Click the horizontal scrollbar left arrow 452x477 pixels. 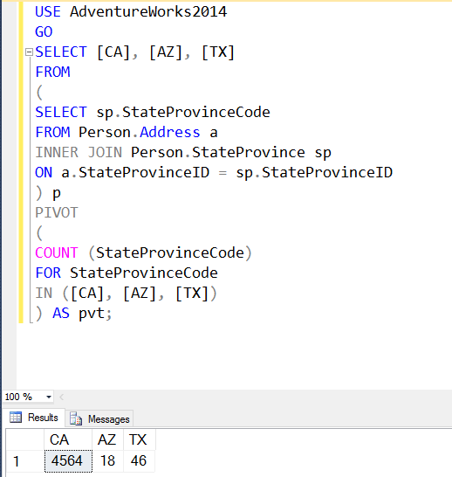[x=62, y=397]
